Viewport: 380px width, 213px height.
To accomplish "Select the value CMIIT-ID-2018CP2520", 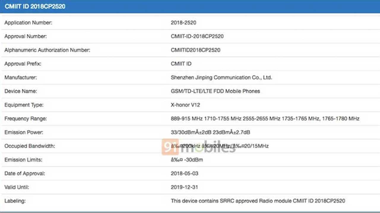I will 197,36.
